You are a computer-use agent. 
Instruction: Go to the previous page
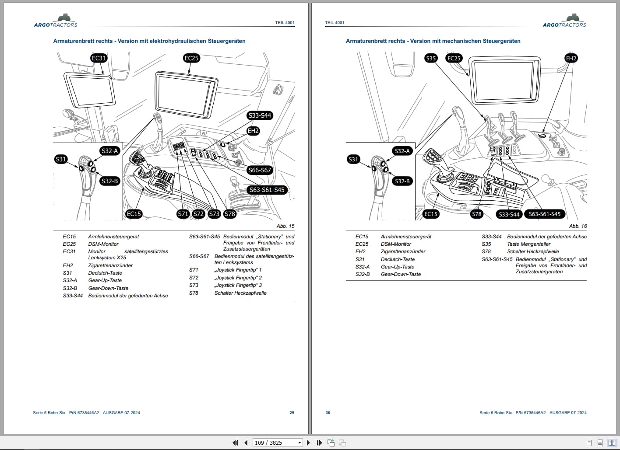pyautogui.click(x=246, y=443)
